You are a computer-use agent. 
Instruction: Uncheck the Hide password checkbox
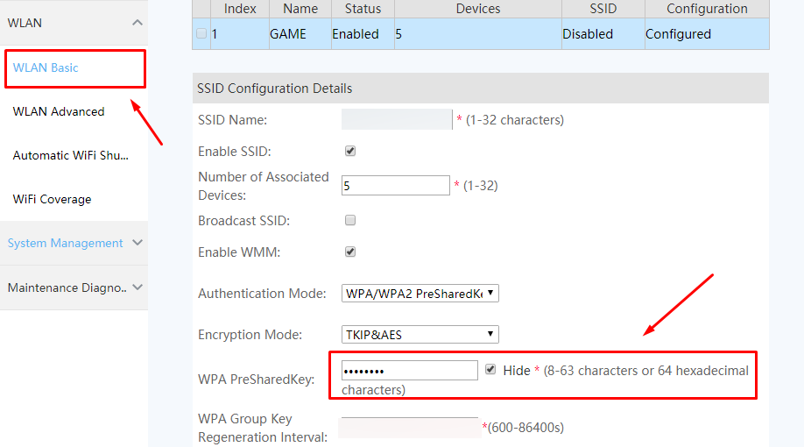pyautogui.click(x=490, y=370)
